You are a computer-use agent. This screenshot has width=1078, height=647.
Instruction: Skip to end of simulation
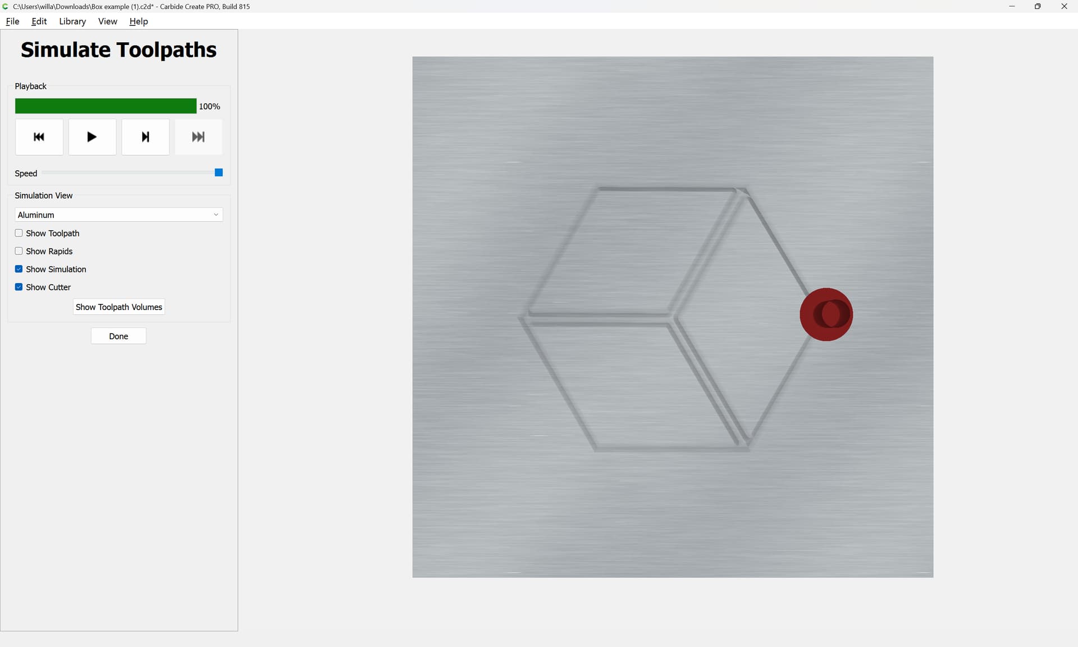coord(198,136)
